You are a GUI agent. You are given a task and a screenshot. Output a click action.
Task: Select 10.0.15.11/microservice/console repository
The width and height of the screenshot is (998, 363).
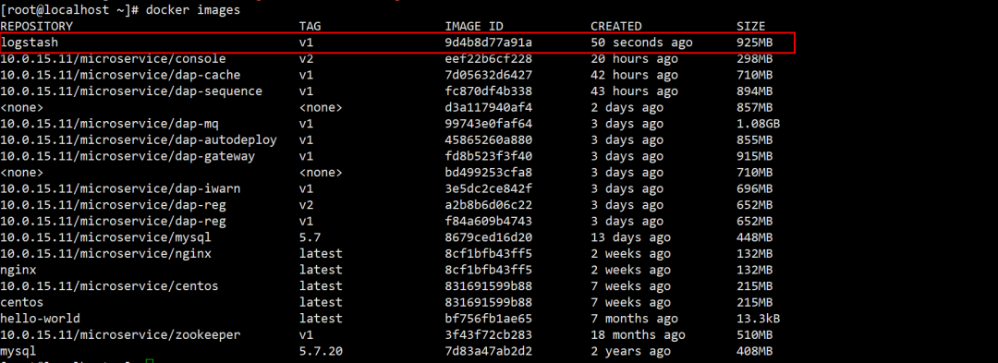click(113, 58)
